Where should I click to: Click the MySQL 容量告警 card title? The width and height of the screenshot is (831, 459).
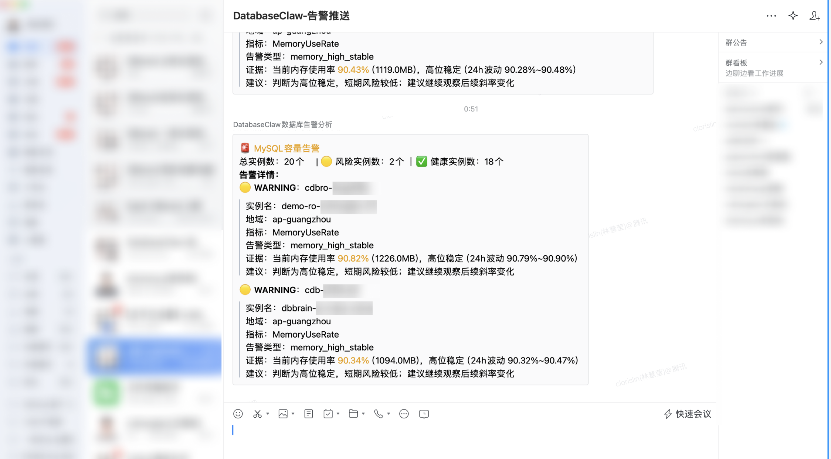pyautogui.click(x=286, y=148)
